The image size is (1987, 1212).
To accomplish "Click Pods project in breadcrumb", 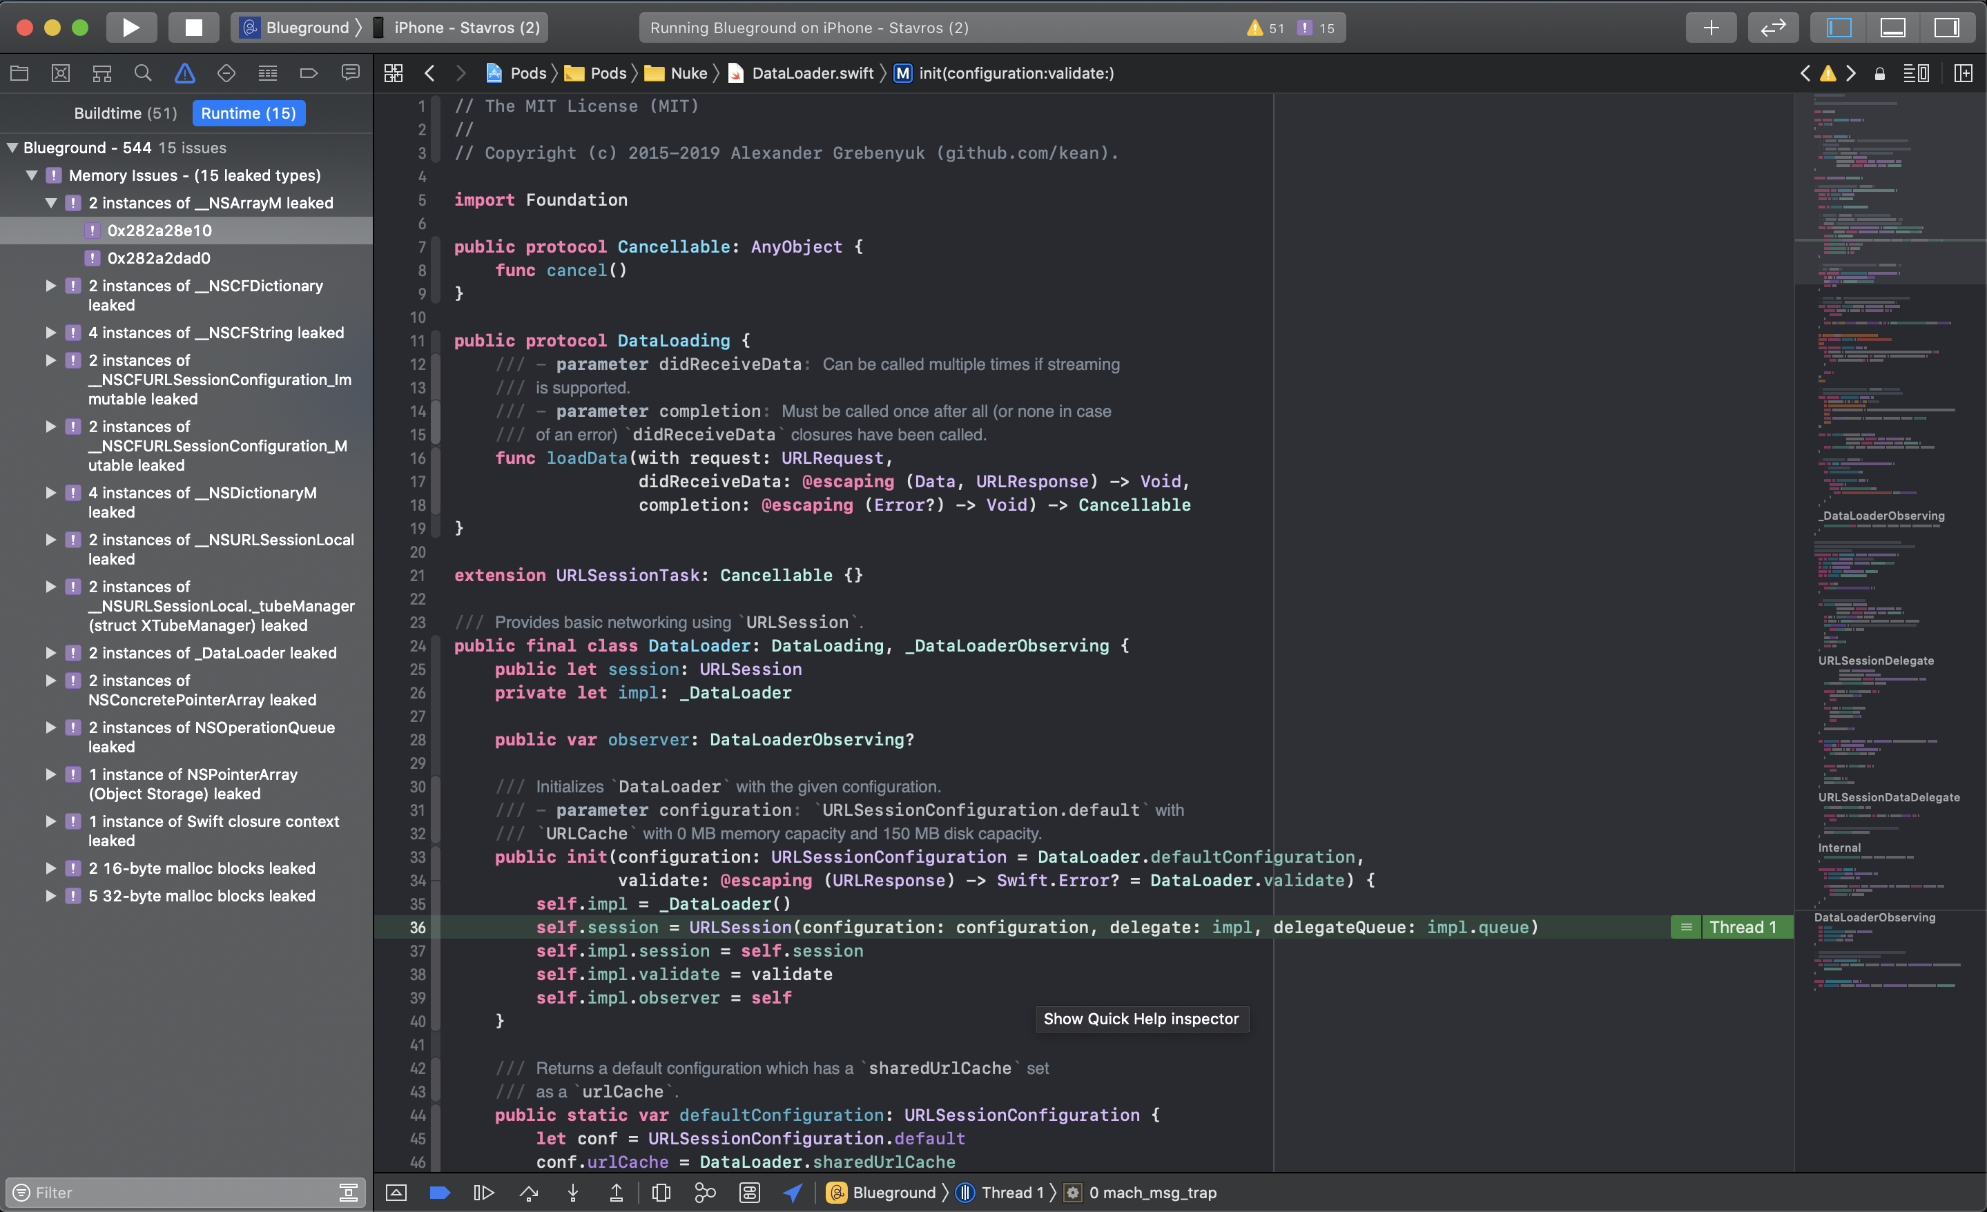I will 517,73.
